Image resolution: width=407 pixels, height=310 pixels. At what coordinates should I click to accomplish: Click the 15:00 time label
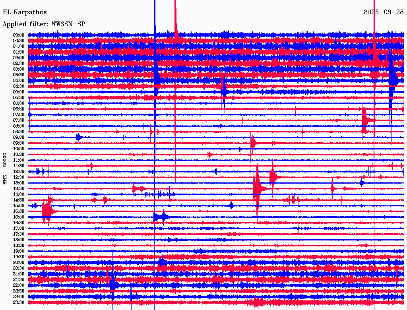pyautogui.click(x=19, y=205)
